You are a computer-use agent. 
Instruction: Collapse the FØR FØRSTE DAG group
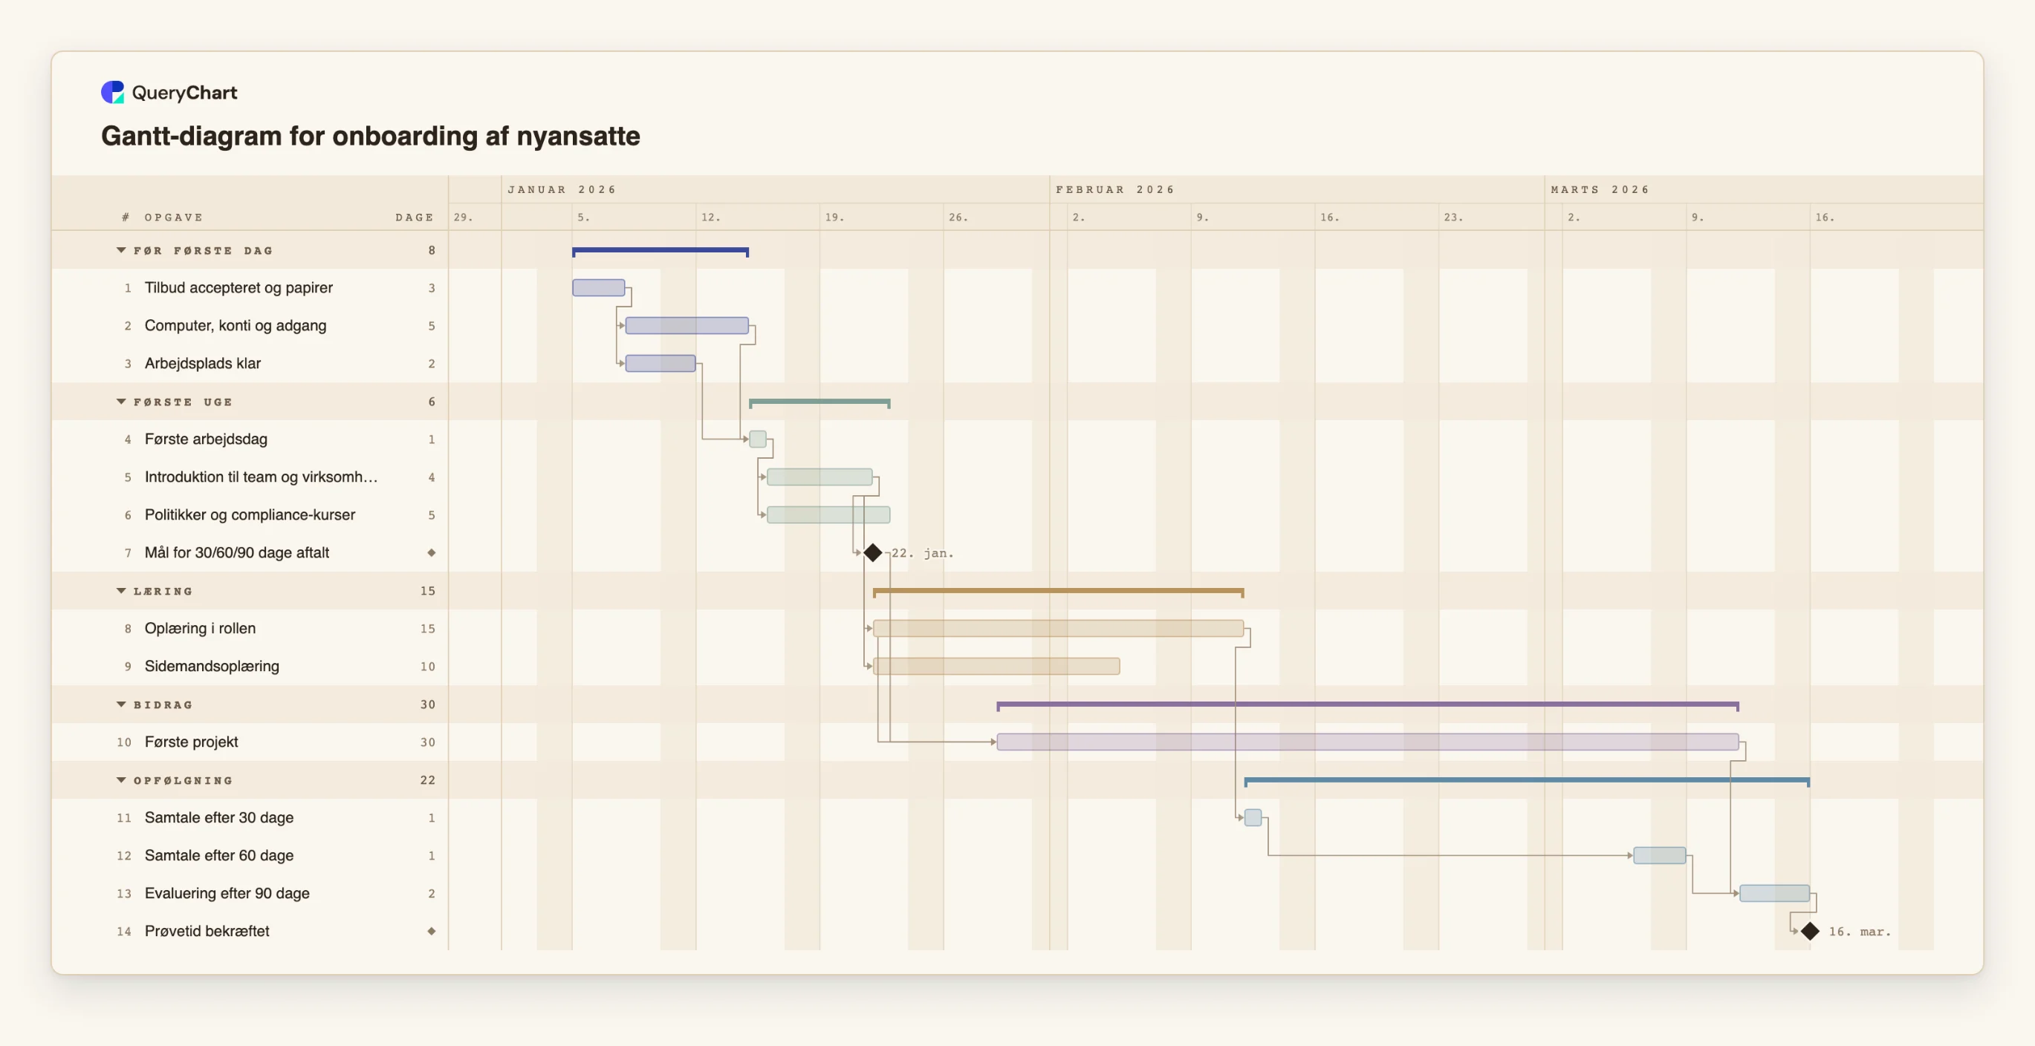[x=121, y=250]
